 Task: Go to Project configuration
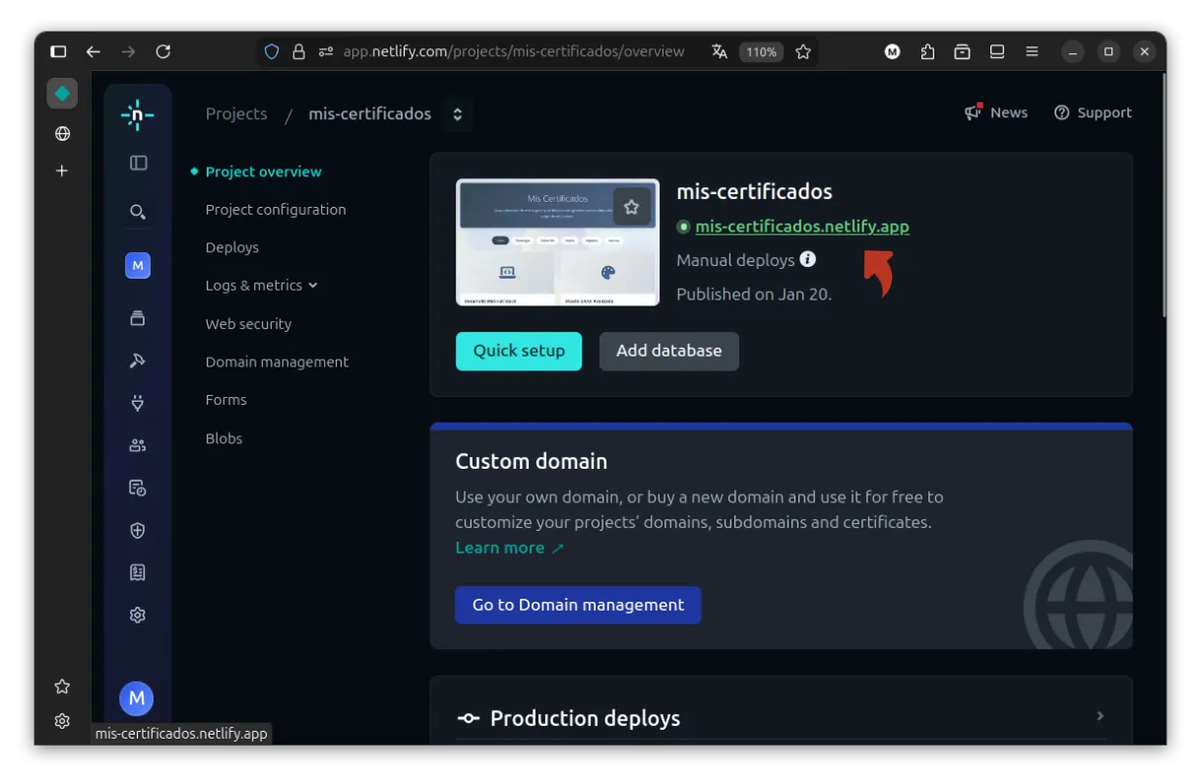(x=276, y=210)
